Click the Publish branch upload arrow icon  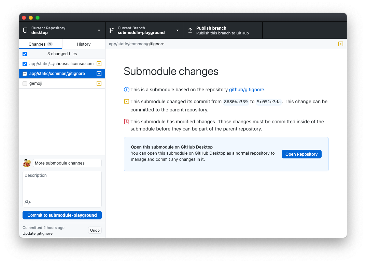pos(190,30)
